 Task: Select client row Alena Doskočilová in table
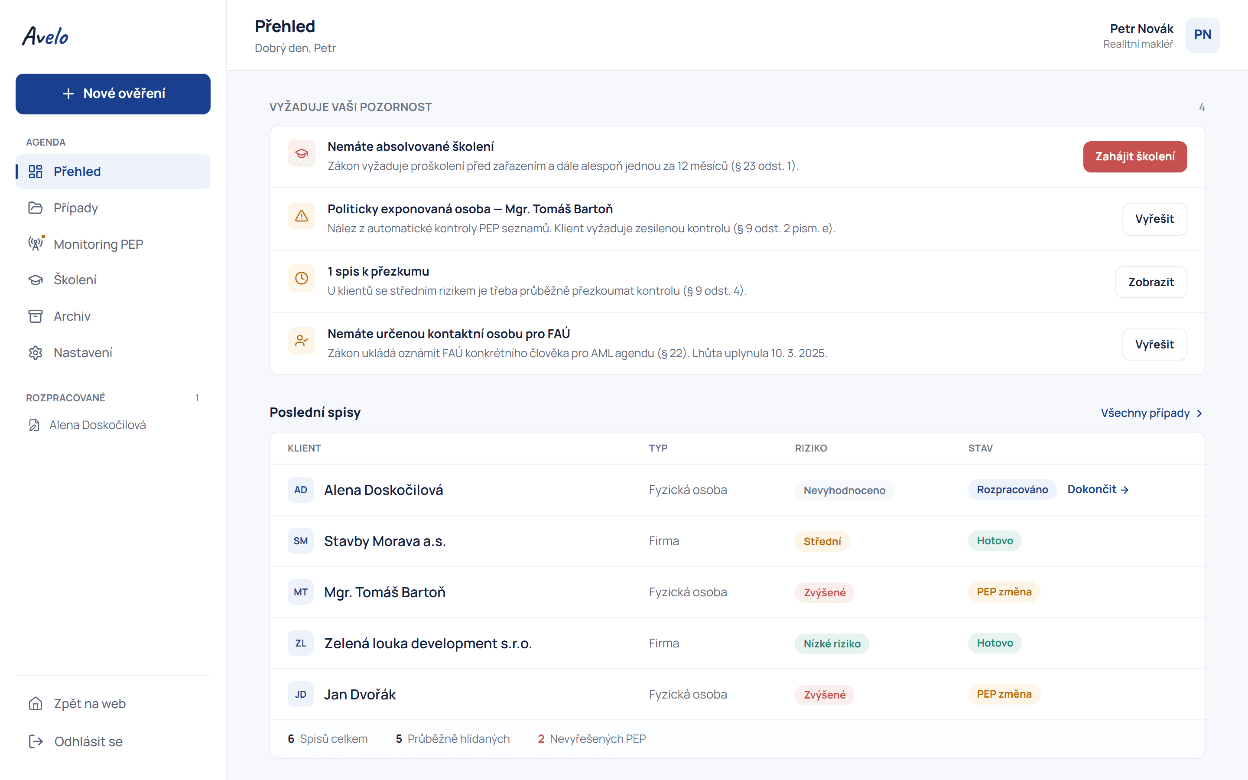coord(737,490)
